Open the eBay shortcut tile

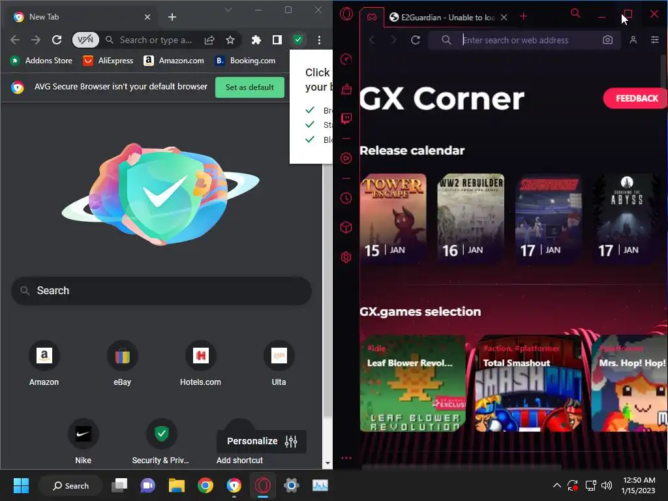[x=122, y=363]
